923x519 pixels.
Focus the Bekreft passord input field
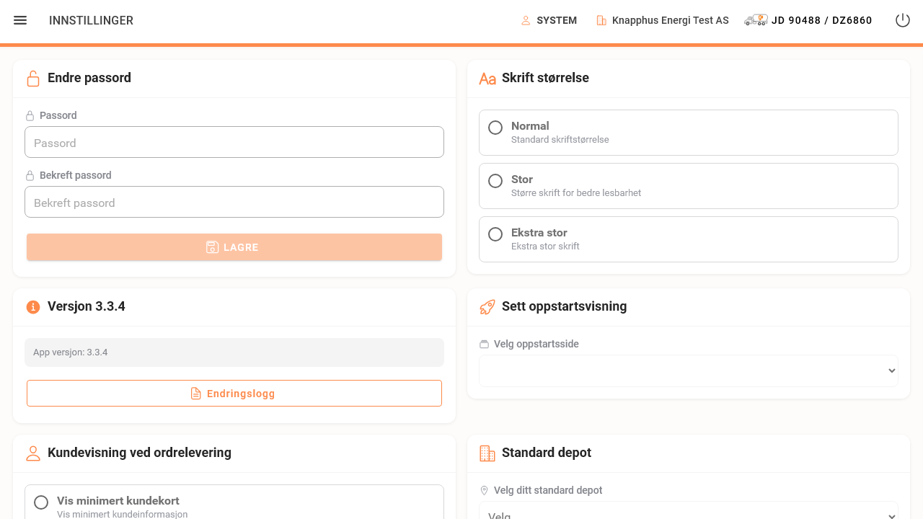[x=234, y=202]
